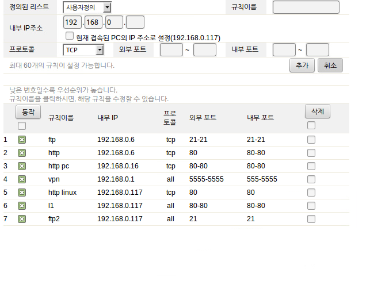Click the status icon of http pc rule
The image size is (370, 304).
pyautogui.click(x=22, y=166)
